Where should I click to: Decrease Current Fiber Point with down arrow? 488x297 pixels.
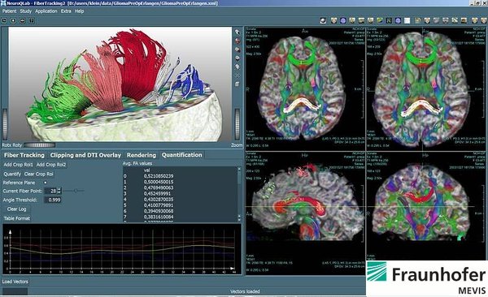point(59,192)
